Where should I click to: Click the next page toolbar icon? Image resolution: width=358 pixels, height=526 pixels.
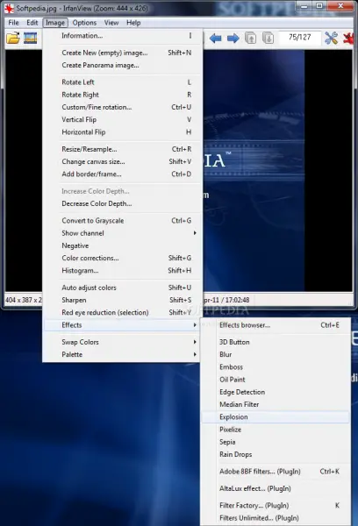[268, 38]
